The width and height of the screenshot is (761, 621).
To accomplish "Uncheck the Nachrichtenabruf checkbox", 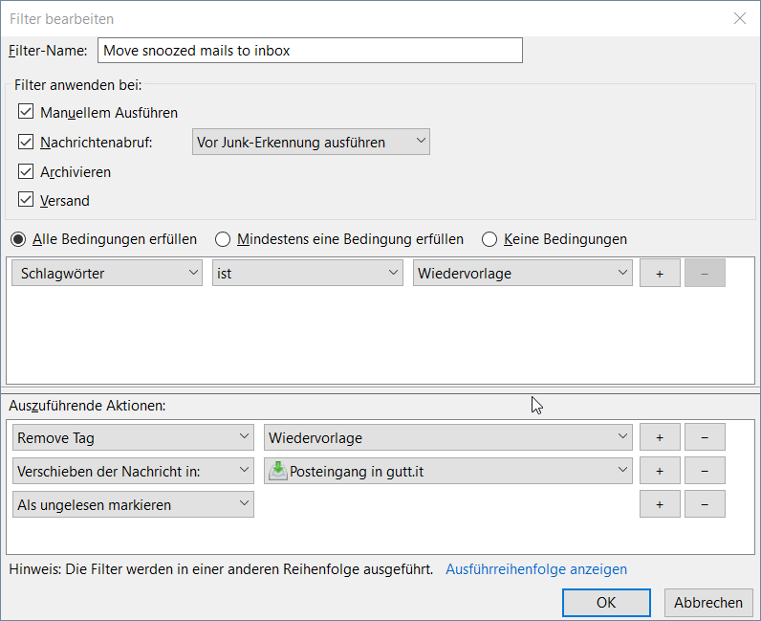I will [26, 143].
